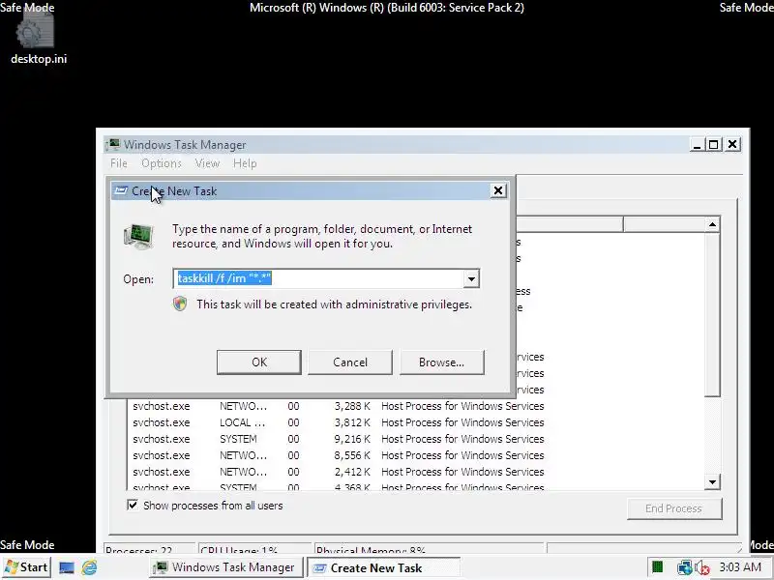Open the Options menu in Task Manager
Image resolution: width=774 pixels, height=580 pixels.
(x=162, y=163)
